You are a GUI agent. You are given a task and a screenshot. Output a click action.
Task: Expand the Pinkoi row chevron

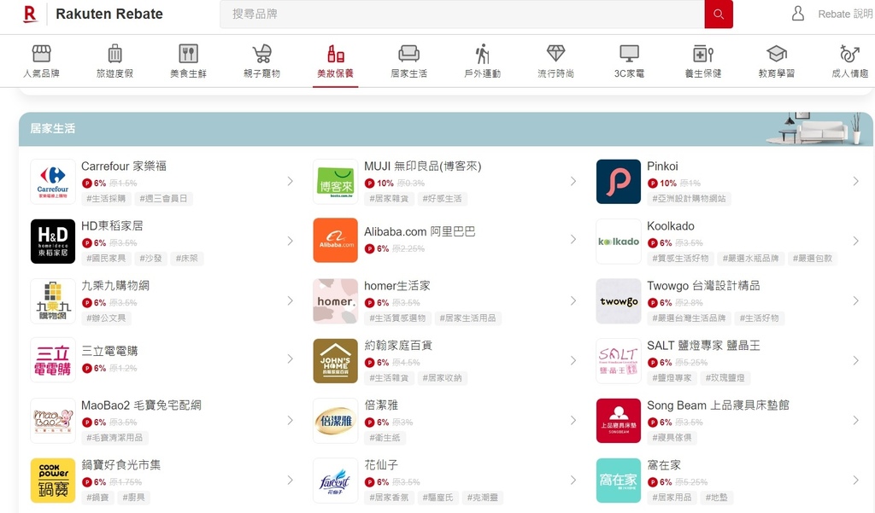pyautogui.click(x=856, y=181)
